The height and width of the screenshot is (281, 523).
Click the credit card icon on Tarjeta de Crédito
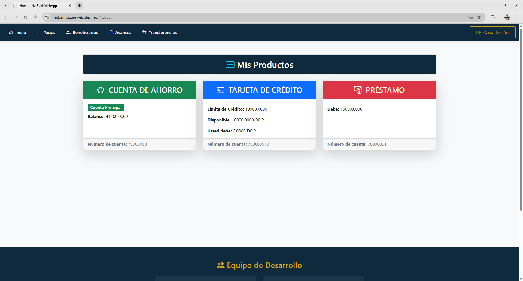(x=220, y=90)
